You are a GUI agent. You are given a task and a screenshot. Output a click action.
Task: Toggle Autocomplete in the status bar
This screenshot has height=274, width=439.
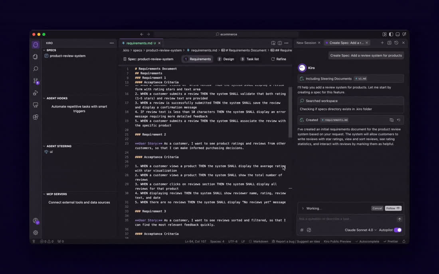pyautogui.click(x=367, y=241)
